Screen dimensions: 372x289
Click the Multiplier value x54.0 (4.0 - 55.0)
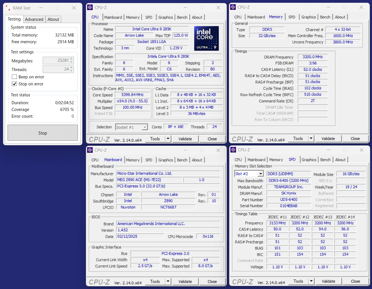(x=133, y=101)
